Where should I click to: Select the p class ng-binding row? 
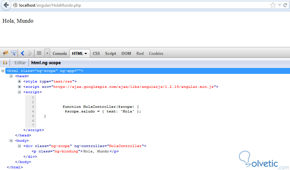click(x=75, y=151)
